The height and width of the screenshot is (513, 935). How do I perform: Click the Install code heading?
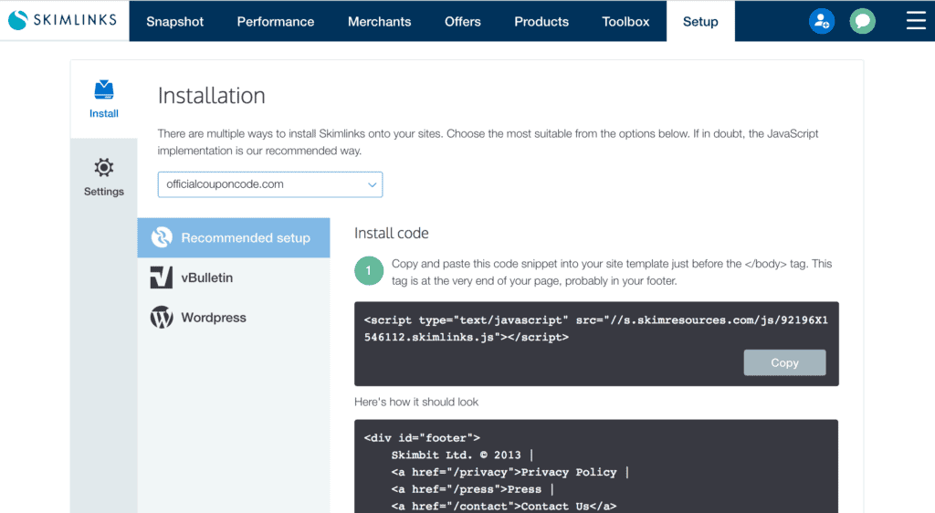tap(391, 233)
